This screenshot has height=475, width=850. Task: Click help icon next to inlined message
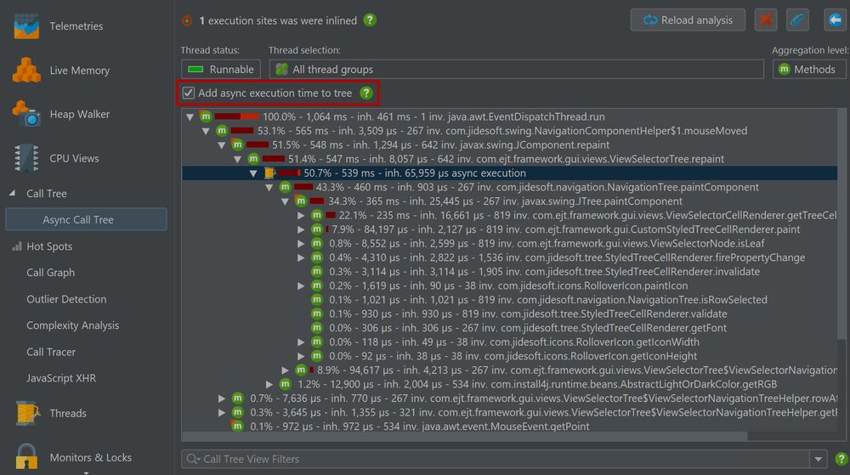point(370,20)
